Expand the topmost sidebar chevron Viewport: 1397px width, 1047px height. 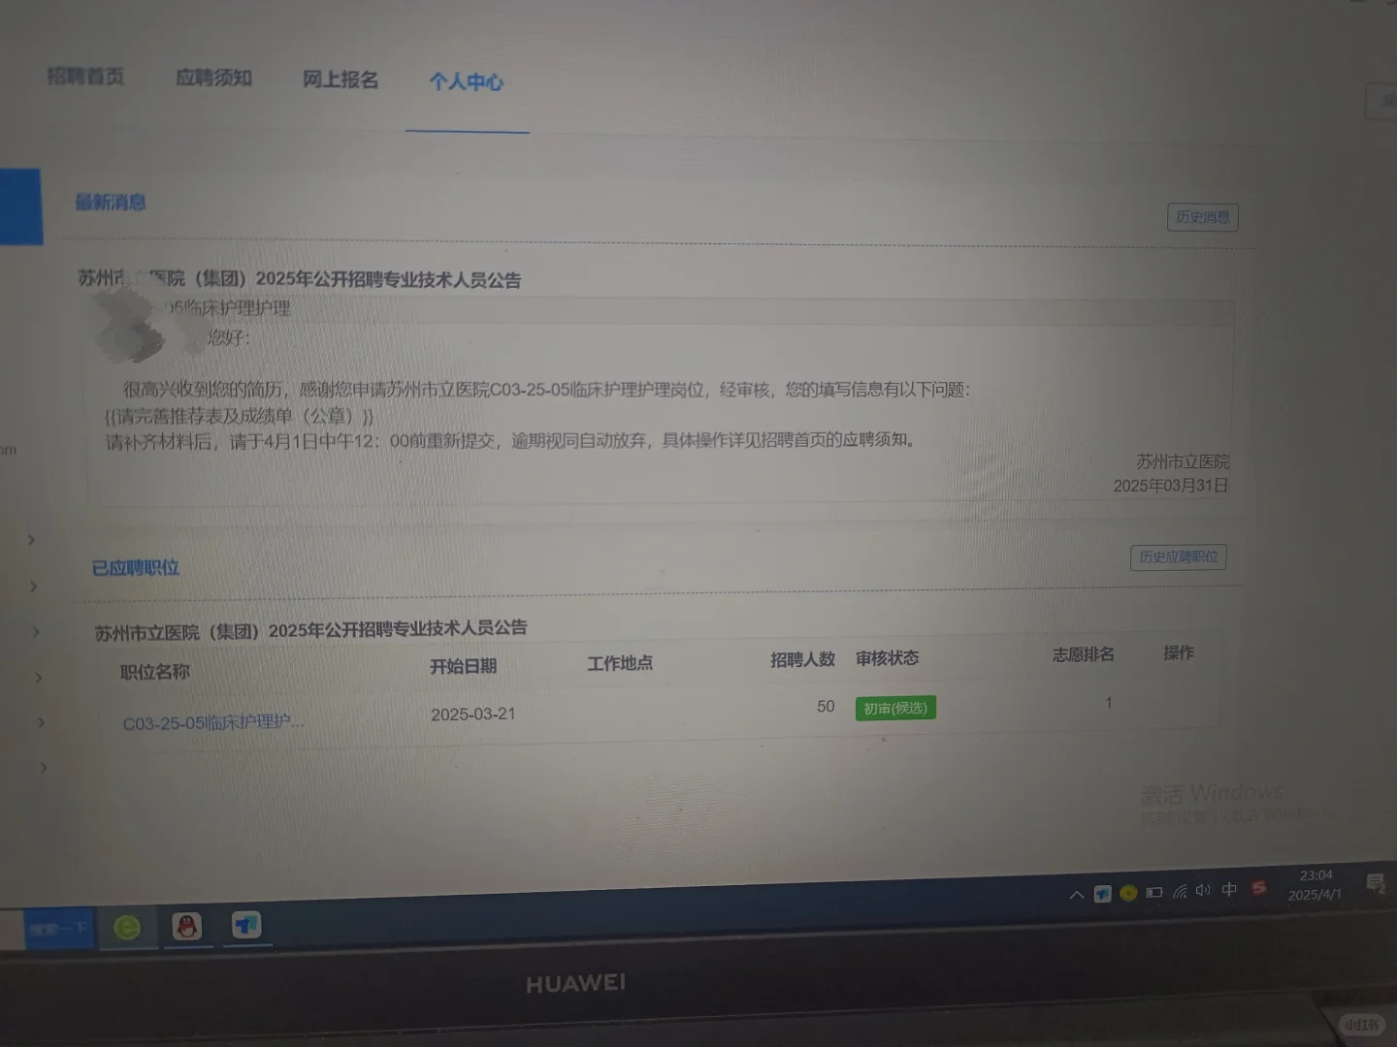[x=30, y=540]
